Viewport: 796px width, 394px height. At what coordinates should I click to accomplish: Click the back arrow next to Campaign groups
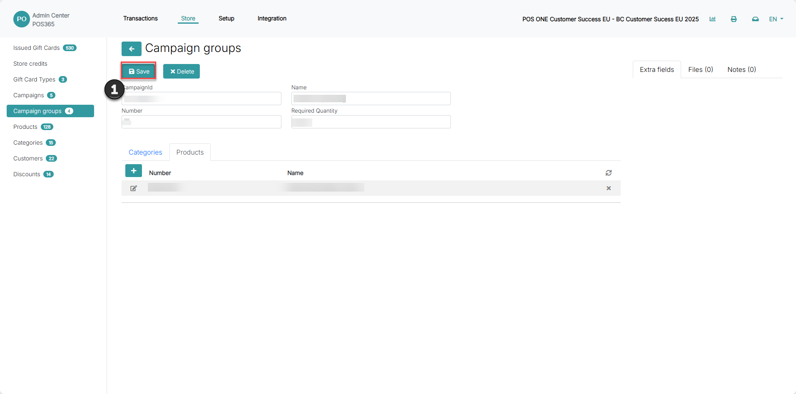click(x=132, y=49)
